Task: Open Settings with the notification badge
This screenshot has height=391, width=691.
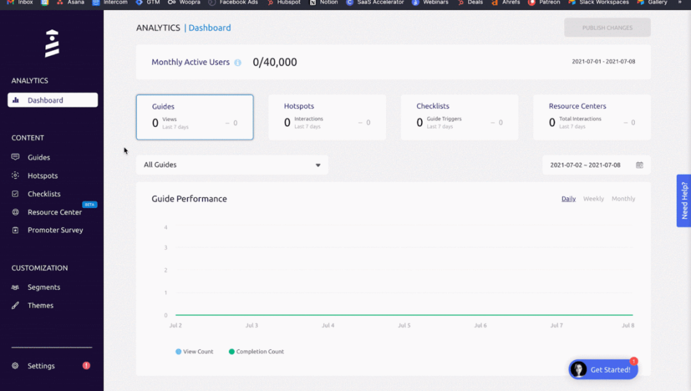Action: coord(40,365)
